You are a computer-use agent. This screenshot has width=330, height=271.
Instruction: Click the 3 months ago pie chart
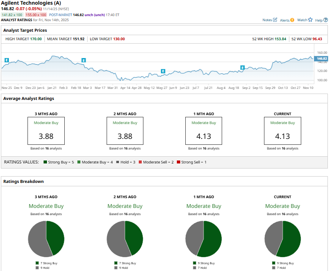pyautogui.click(x=46, y=238)
